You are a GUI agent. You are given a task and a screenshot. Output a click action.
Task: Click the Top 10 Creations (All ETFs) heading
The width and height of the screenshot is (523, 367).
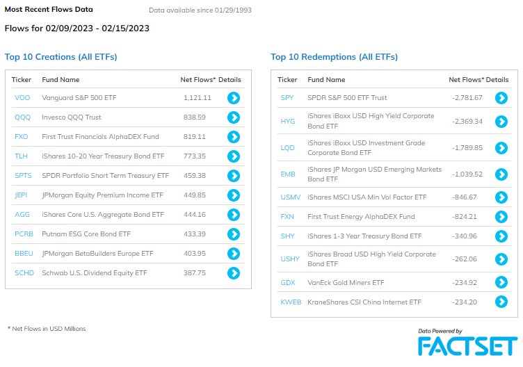[x=61, y=57]
